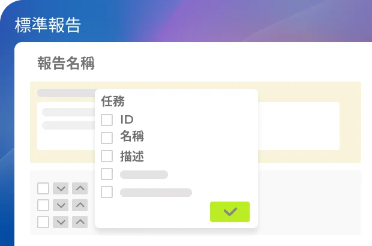Select the third row checkbox in list
The height and width of the screenshot is (246, 372).
(43, 222)
